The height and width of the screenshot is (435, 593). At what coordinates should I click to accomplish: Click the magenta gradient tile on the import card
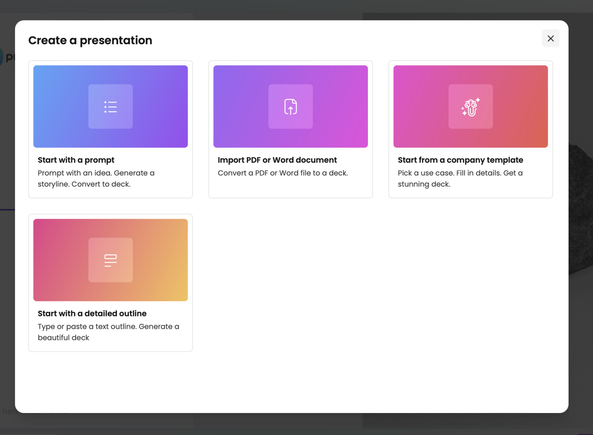pos(290,107)
